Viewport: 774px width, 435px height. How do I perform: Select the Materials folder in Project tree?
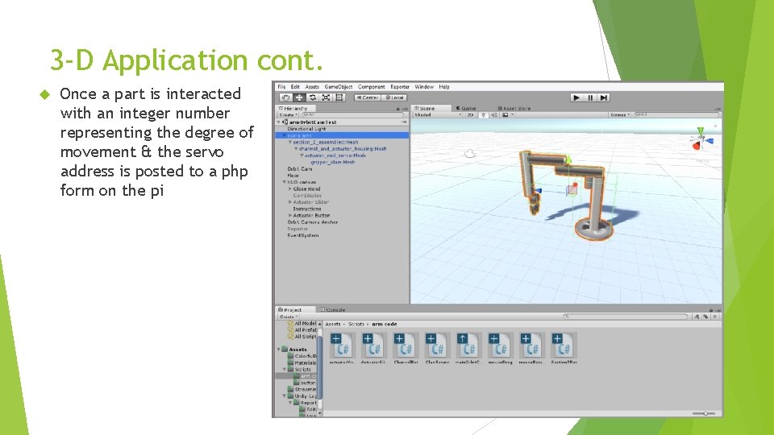pos(302,362)
